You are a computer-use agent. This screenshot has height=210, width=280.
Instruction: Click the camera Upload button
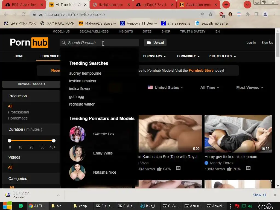155,43
